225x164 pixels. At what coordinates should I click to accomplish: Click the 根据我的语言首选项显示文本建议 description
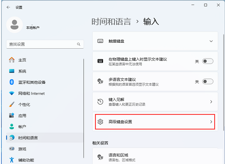(x=134, y=84)
